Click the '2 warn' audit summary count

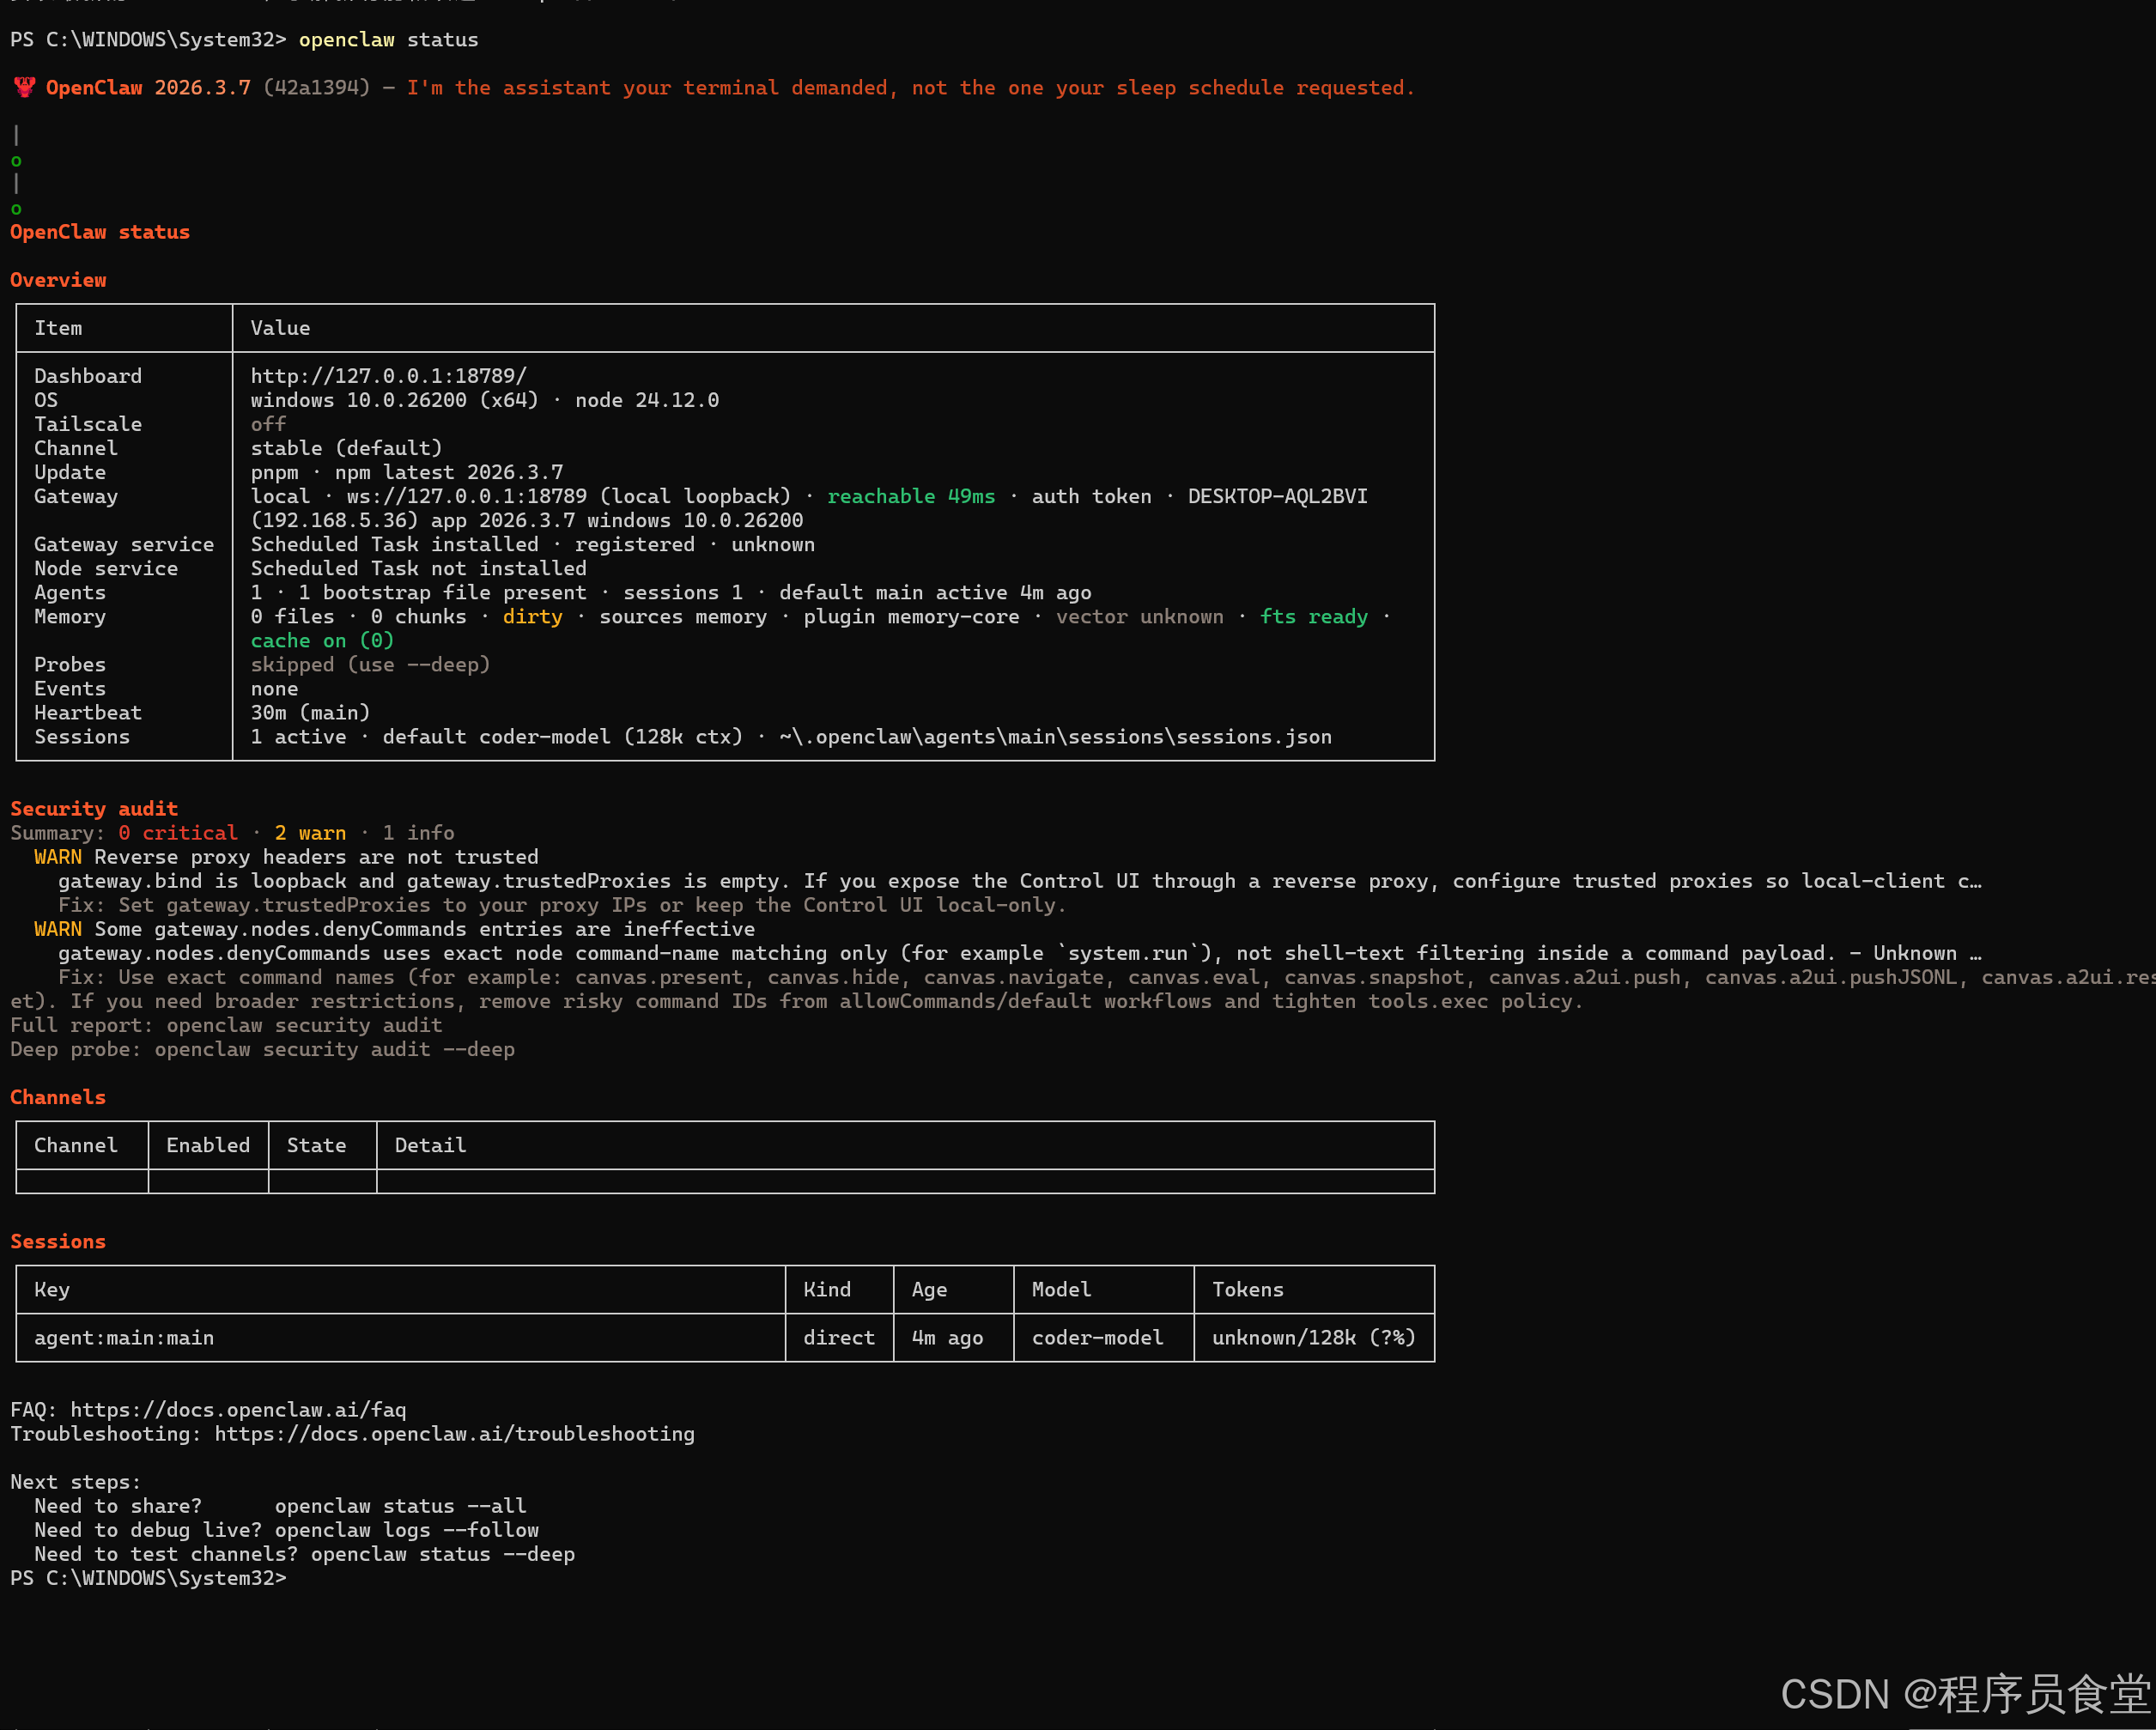(310, 832)
